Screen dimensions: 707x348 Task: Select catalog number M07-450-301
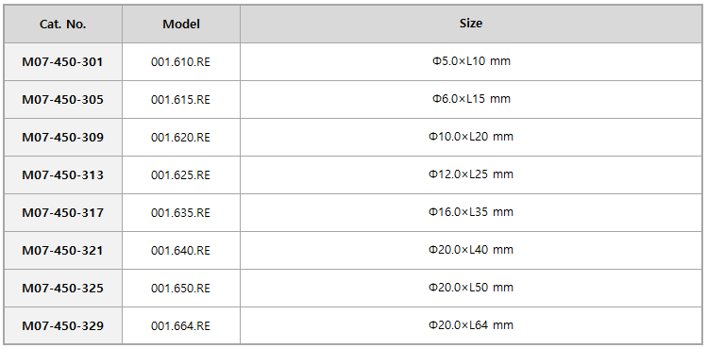(x=63, y=61)
